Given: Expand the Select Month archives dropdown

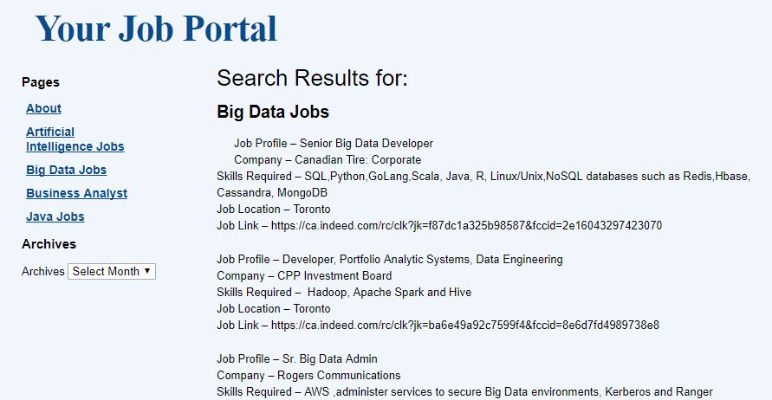Looking at the screenshot, I should [x=112, y=271].
